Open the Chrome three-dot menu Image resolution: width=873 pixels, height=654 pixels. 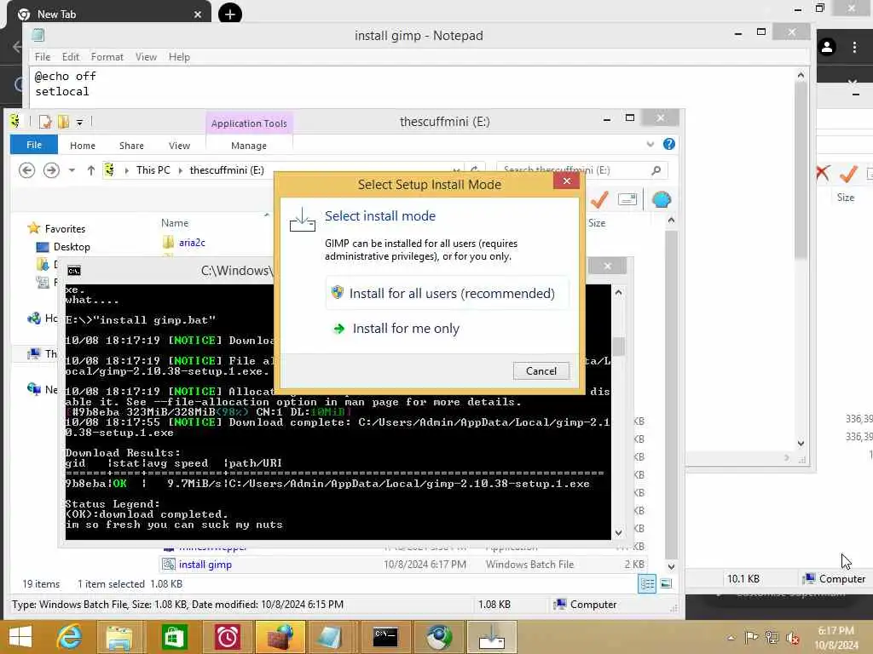click(x=854, y=48)
